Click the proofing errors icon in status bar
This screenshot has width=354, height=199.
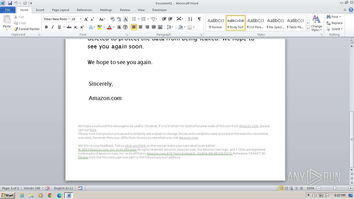click(x=47, y=188)
